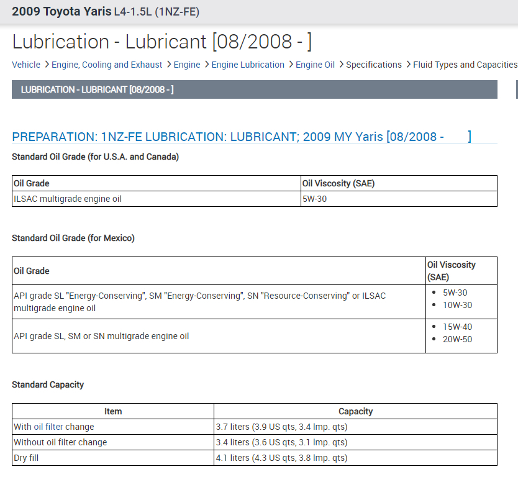Image resolution: width=518 pixels, height=495 pixels.
Task: Open the Engine Oil breadcrumb link
Action: [x=315, y=65]
